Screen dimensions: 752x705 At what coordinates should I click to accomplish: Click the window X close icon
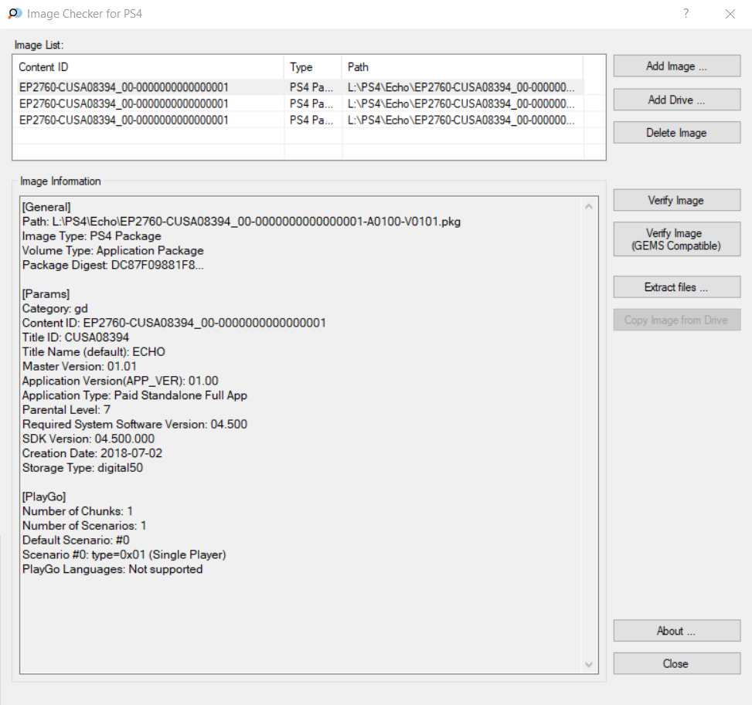[x=730, y=14]
